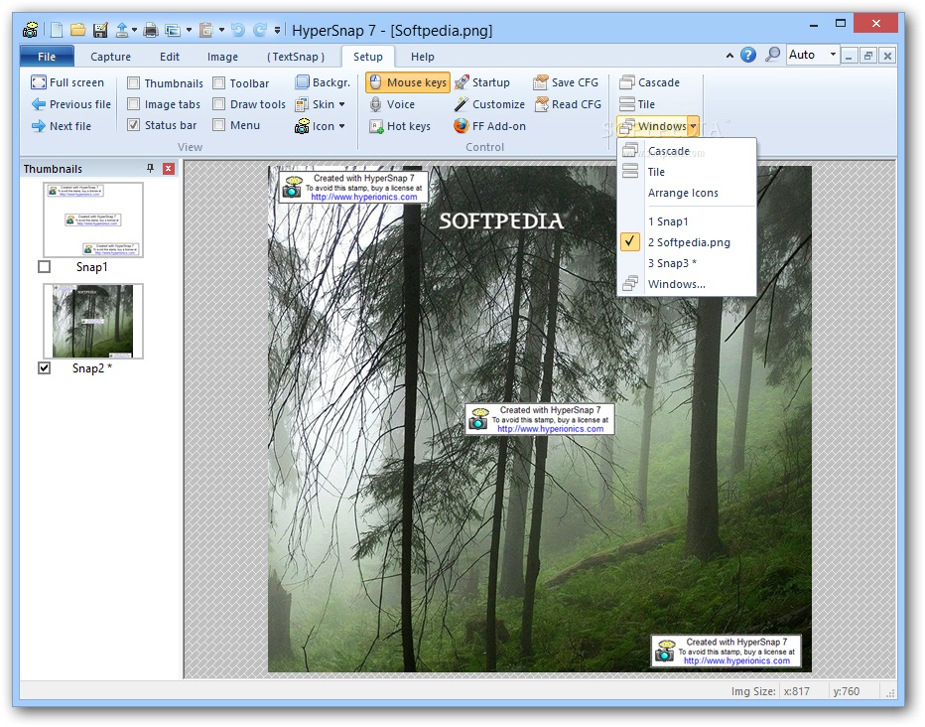Toggle the Thumbnails checkbox
The image size is (925, 727).
tap(134, 83)
